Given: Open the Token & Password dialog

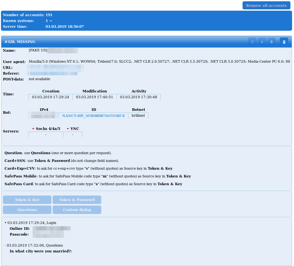Looking at the screenshot, I should pos(77,199).
